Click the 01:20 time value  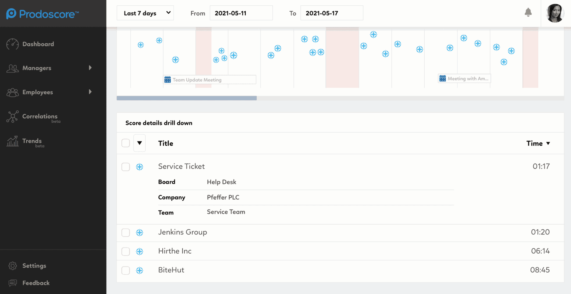click(x=540, y=232)
